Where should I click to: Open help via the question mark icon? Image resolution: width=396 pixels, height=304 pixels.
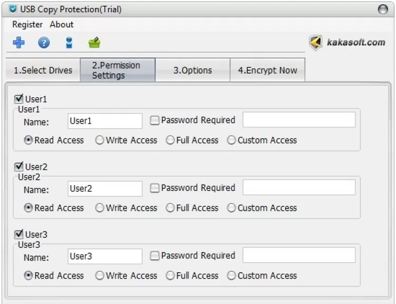coord(44,43)
